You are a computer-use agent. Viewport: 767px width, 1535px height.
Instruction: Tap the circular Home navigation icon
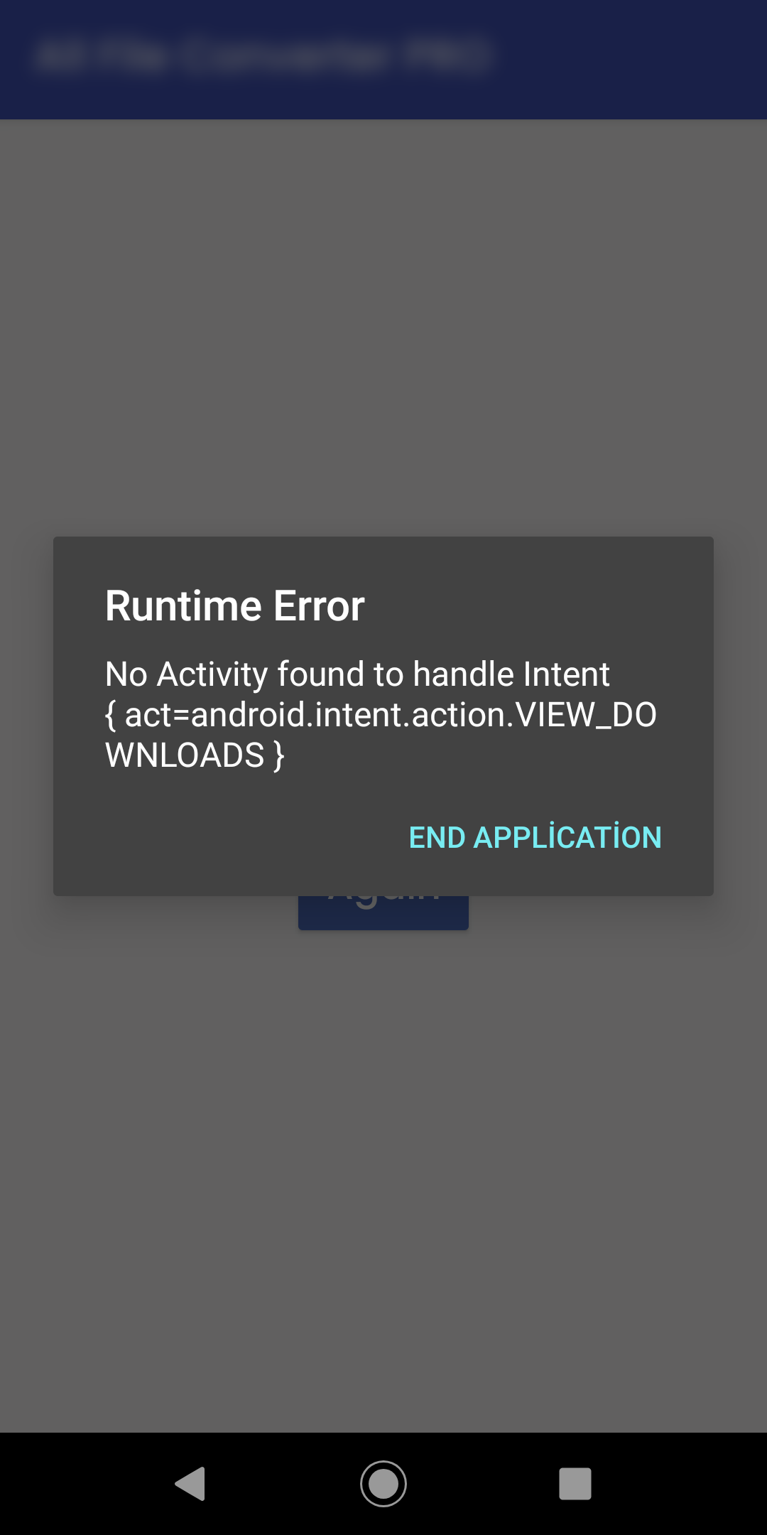tap(383, 1484)
